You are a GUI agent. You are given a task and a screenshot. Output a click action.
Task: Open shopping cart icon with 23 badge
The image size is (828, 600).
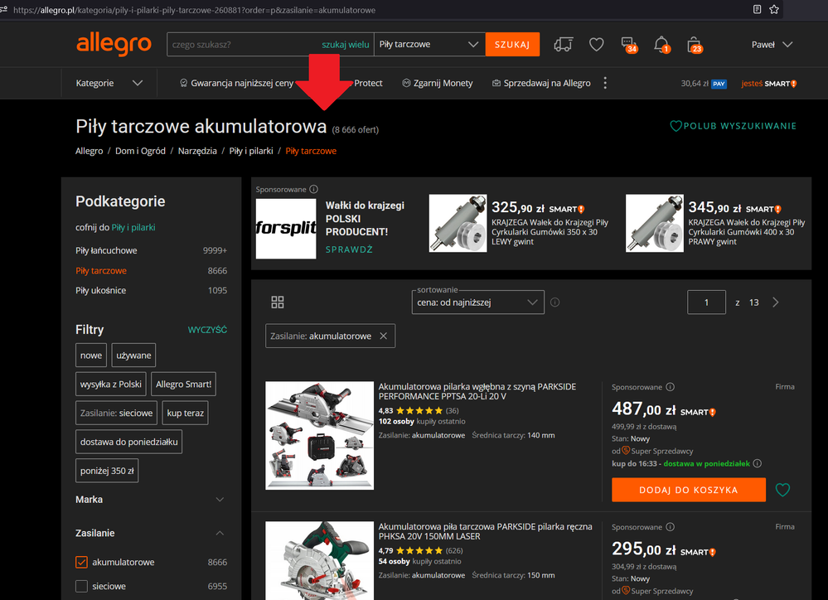click(695, 45)
